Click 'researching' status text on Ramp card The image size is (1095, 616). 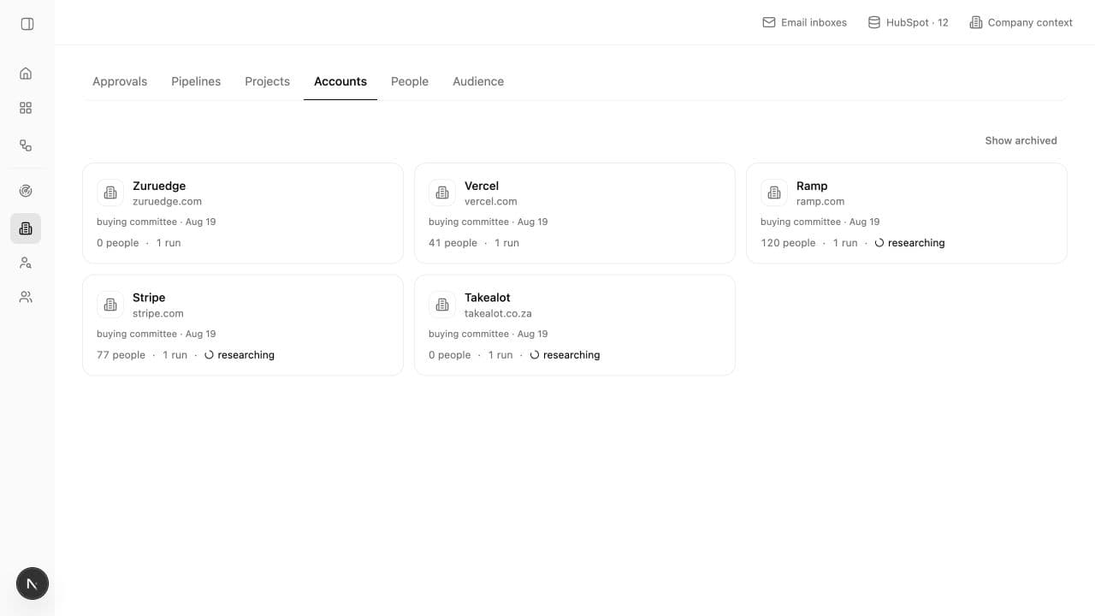[916, 243]
